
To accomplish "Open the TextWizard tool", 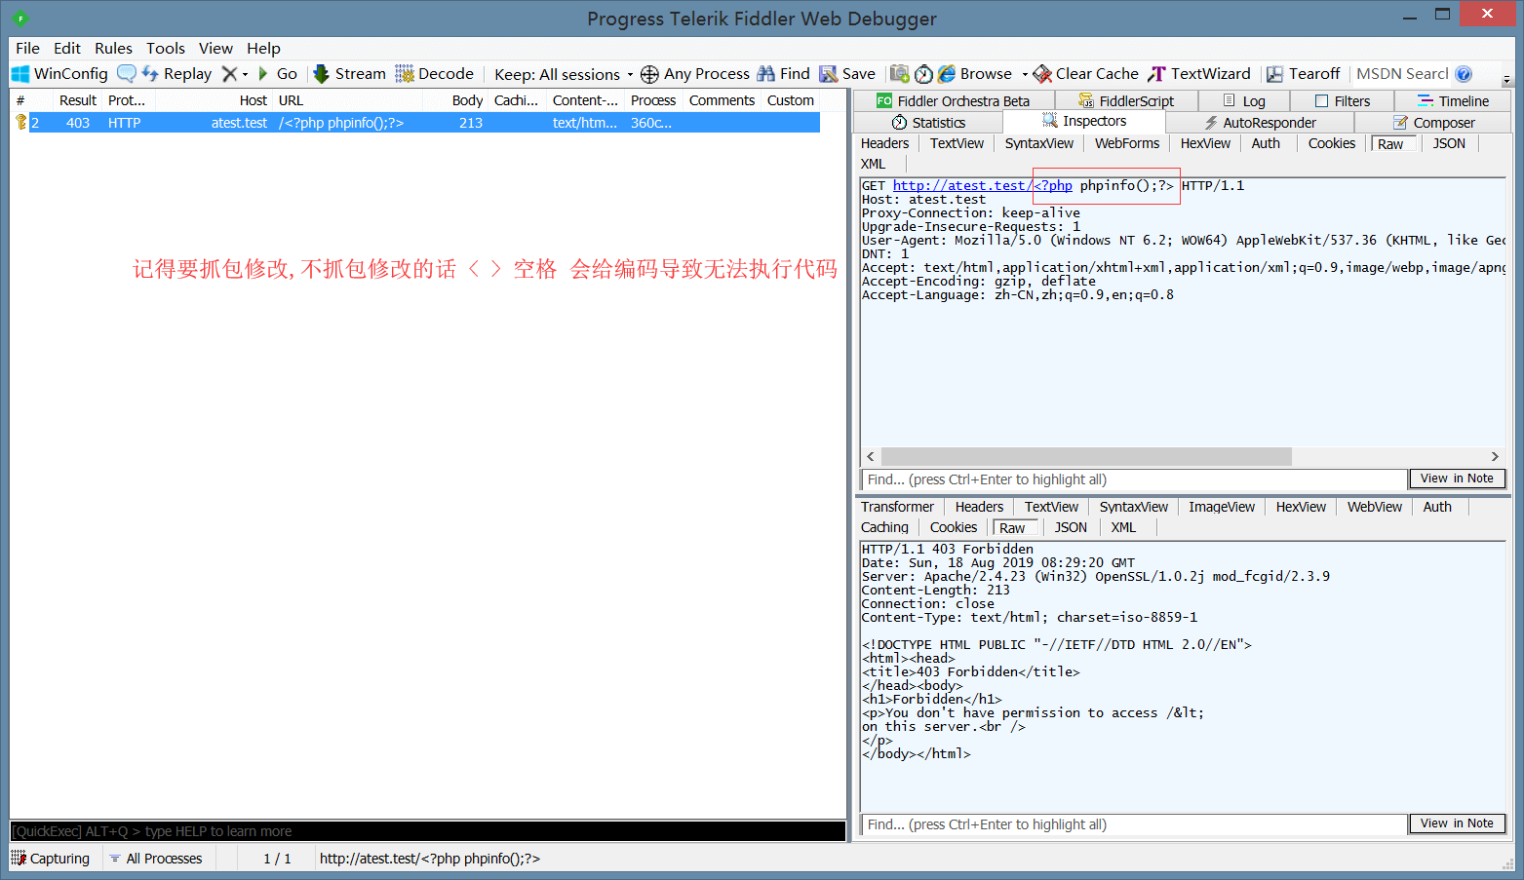I will click(1199, 74).
